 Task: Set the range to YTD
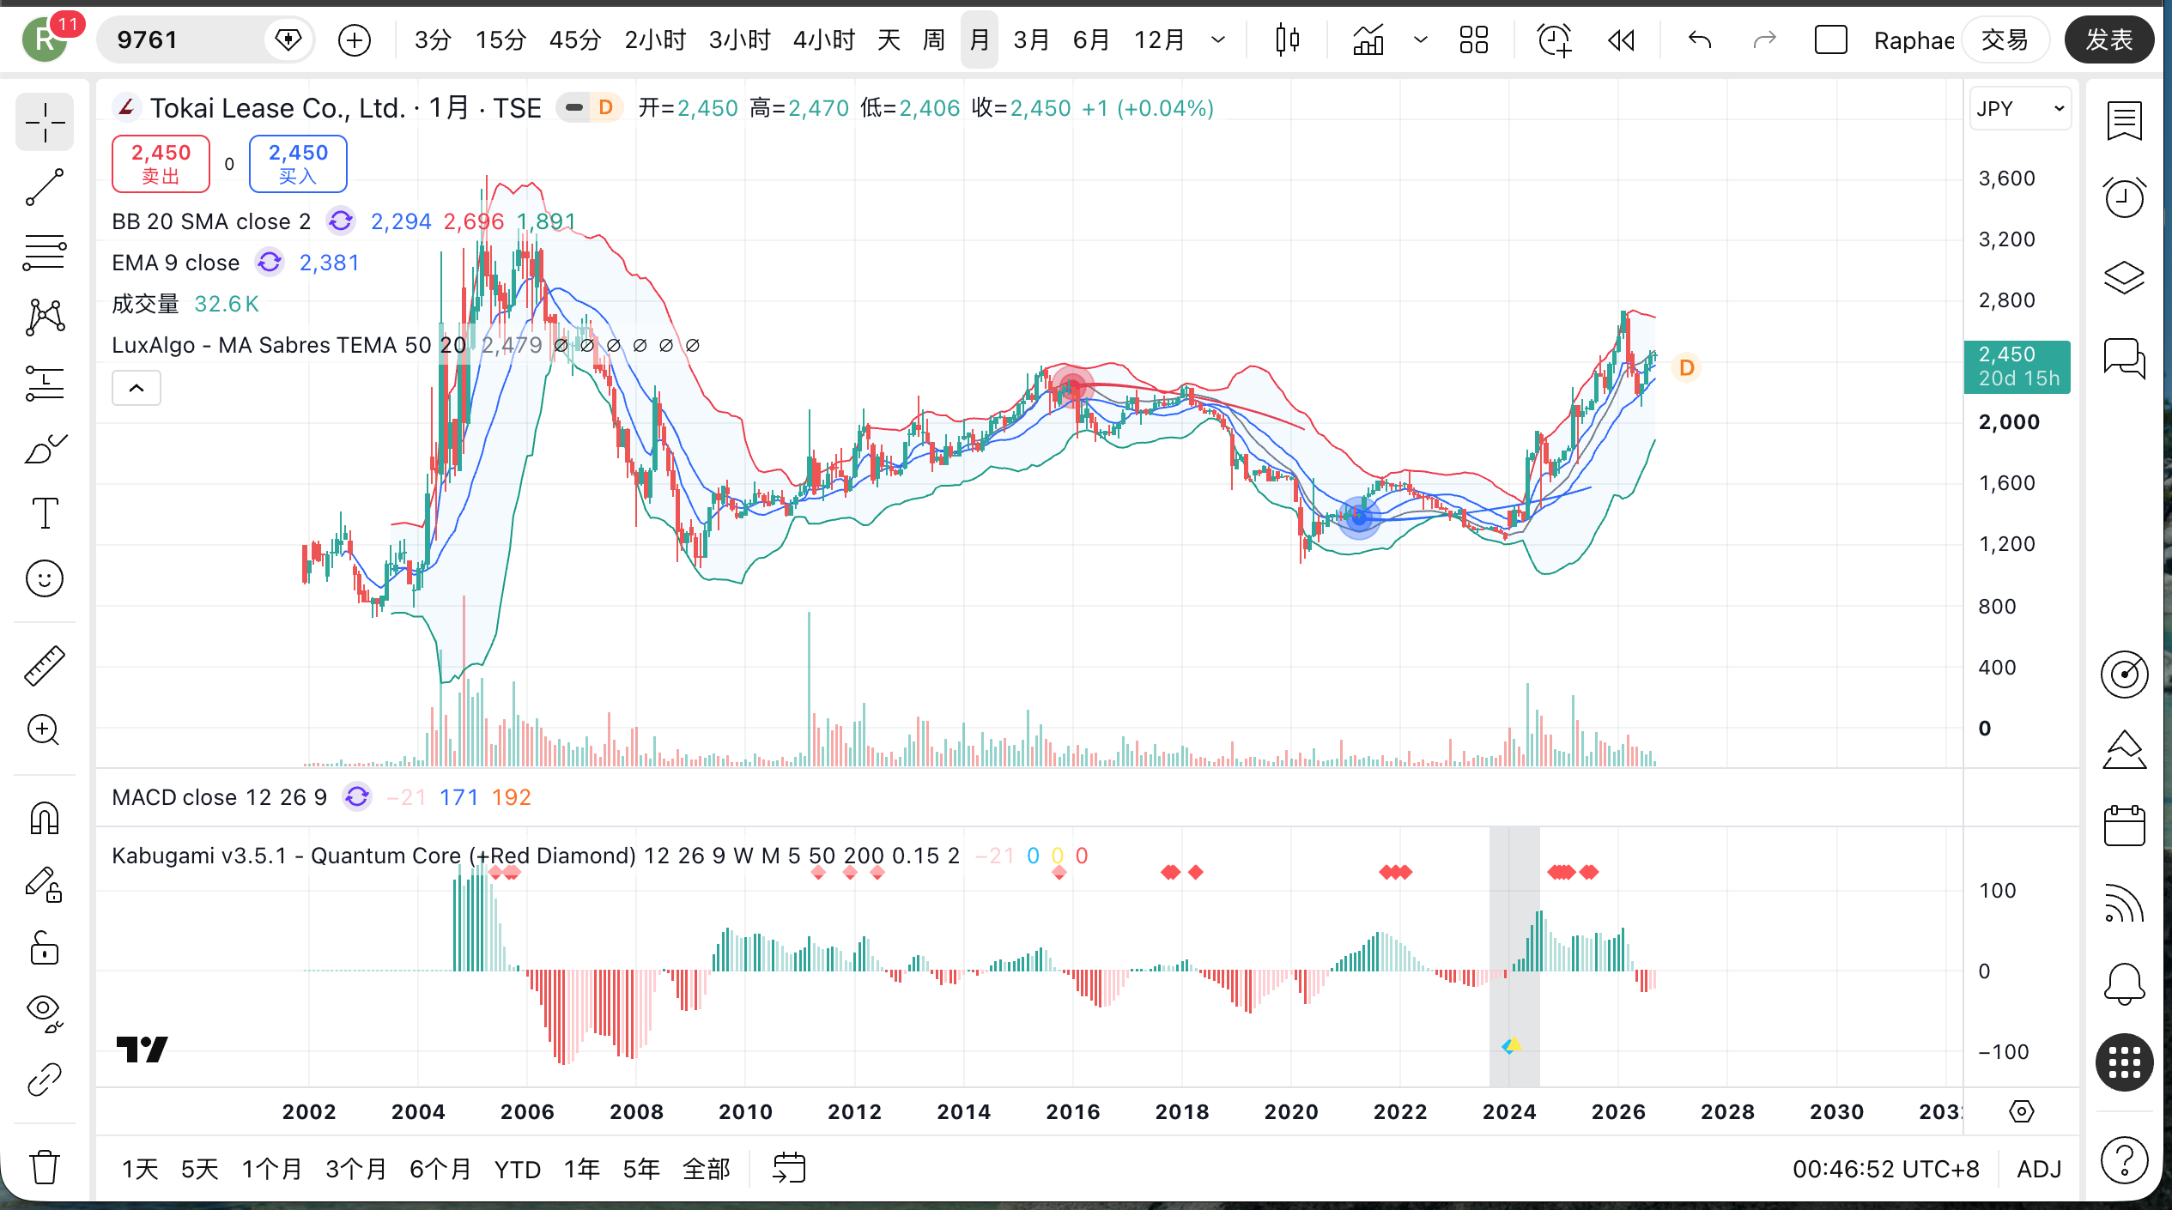518,1169
